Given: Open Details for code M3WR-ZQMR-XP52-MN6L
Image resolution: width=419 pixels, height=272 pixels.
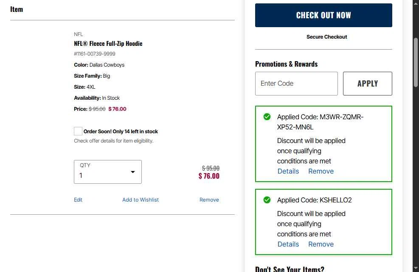Looking at the screenshot, I should tap(288, 171).
